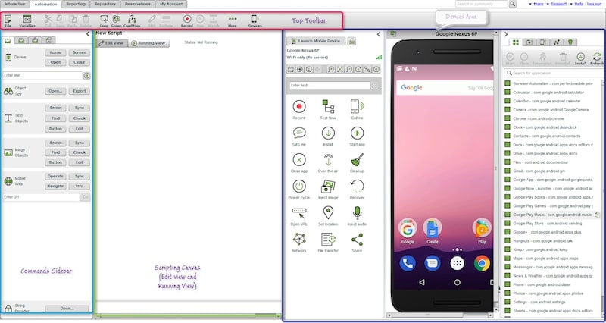The width and height of the screenshot is (606, 323).
Task: Click the unlock icon beside Launch Mobile Device
Action: click(x=351, y=42)
